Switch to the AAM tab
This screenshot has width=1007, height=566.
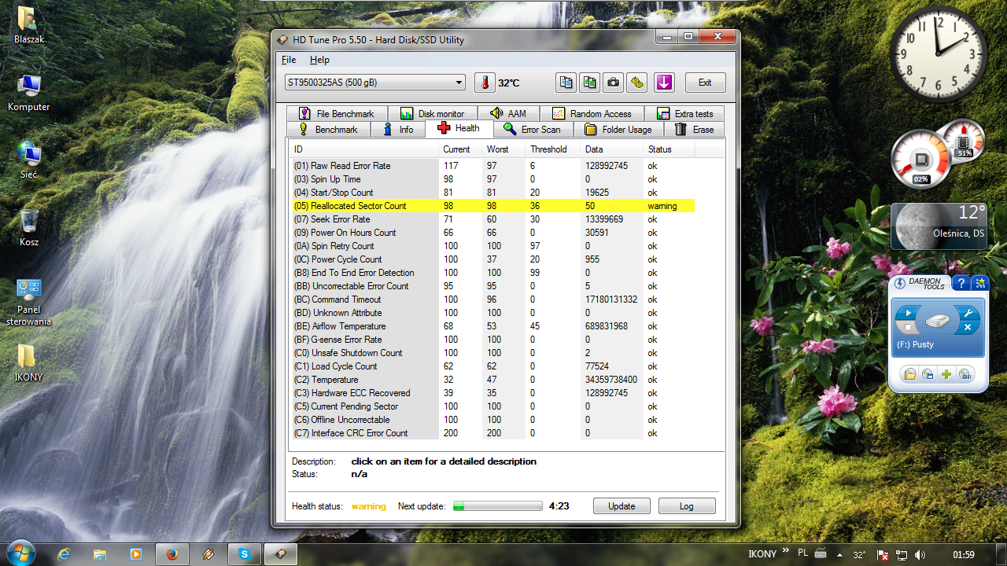pyautogui.click(x=507, y=114)
